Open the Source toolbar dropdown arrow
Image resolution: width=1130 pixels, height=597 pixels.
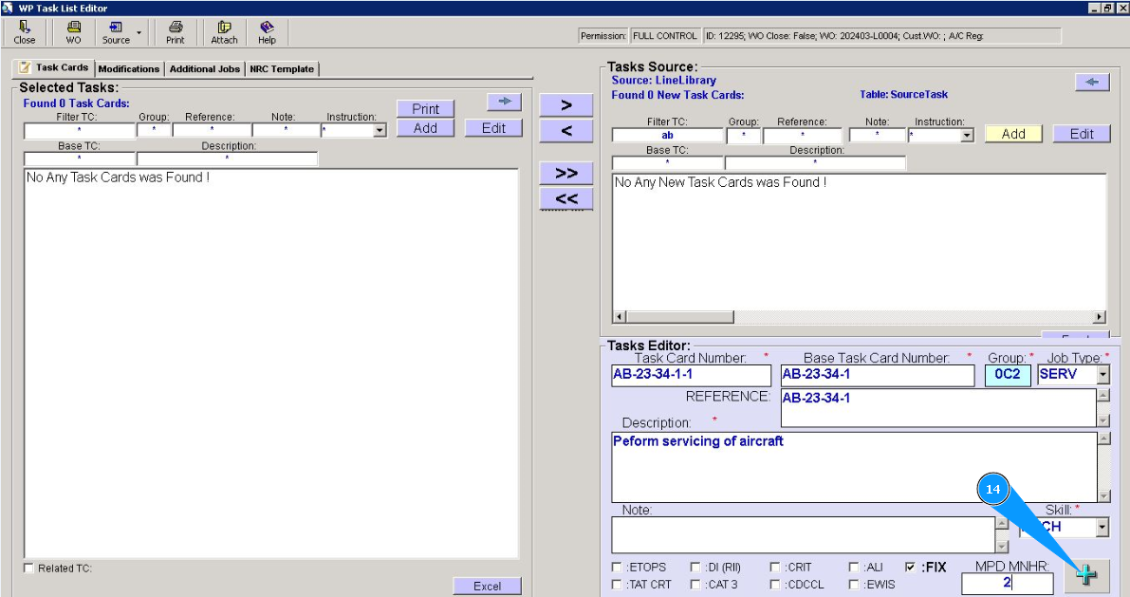pyautogui.click(x=139, y=32)
